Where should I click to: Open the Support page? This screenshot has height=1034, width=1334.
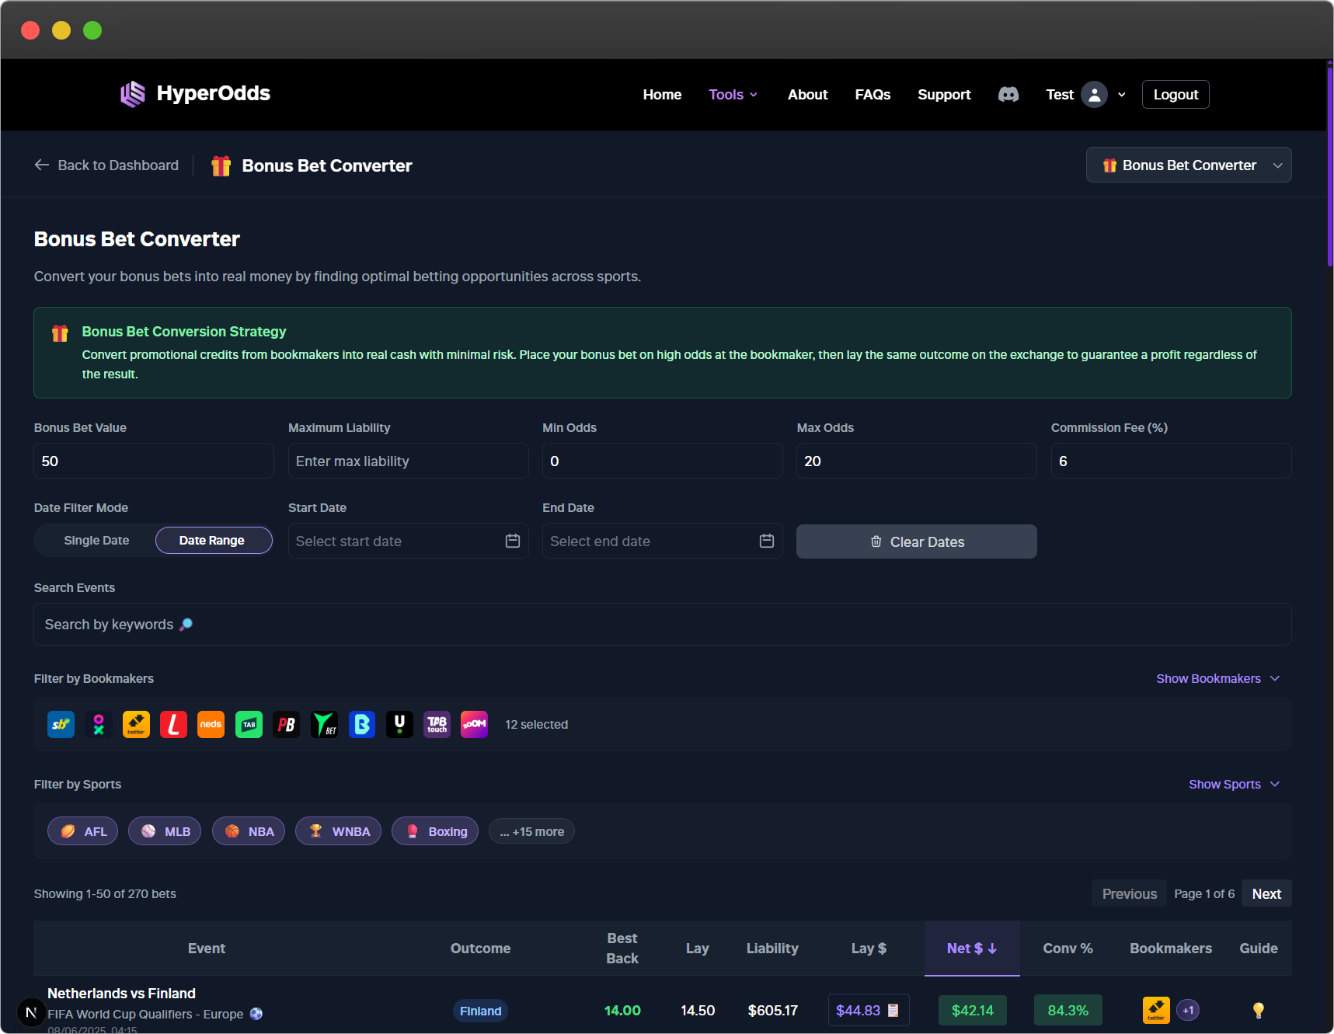click(944, 95)
